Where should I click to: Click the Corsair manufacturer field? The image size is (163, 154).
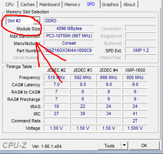[69, 43]
